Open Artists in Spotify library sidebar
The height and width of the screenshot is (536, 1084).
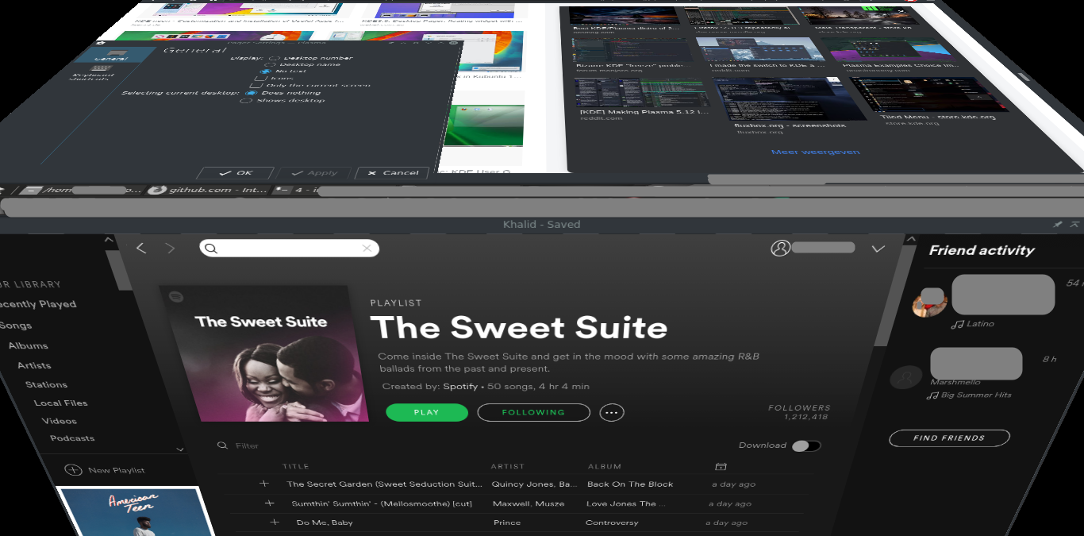tap(34, 365)
